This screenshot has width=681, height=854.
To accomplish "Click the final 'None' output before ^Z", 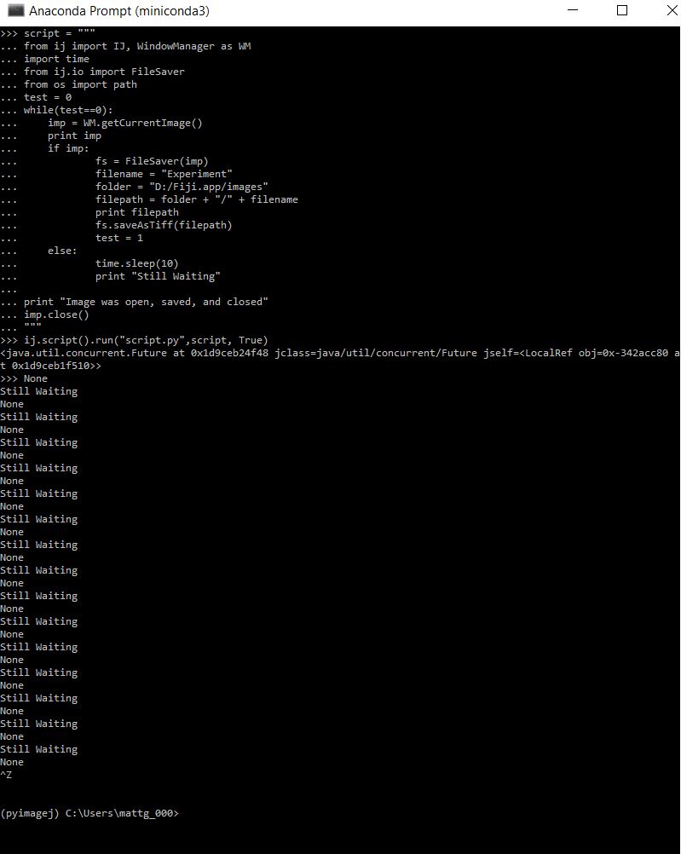I will [x=11, y=761].
